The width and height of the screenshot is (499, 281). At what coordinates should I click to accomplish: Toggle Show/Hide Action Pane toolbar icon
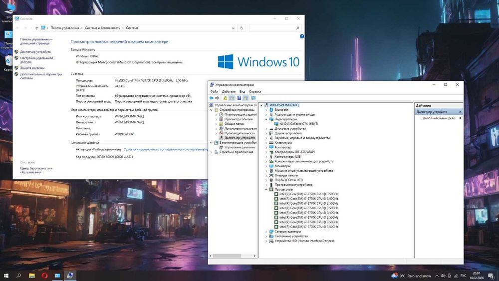point(246,98)
